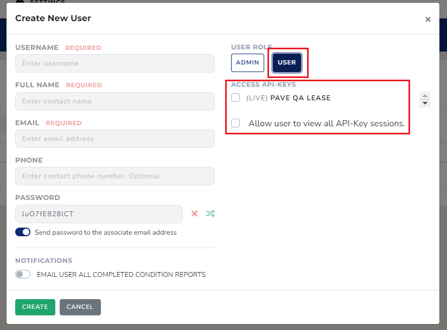
Task: Click into the Full Name field
Action: (115, 101)
